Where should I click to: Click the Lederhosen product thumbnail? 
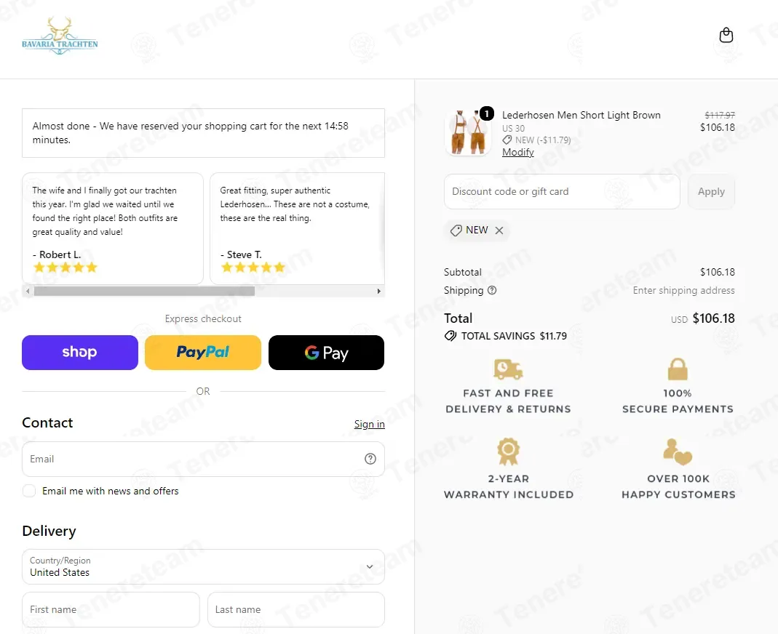468,132
